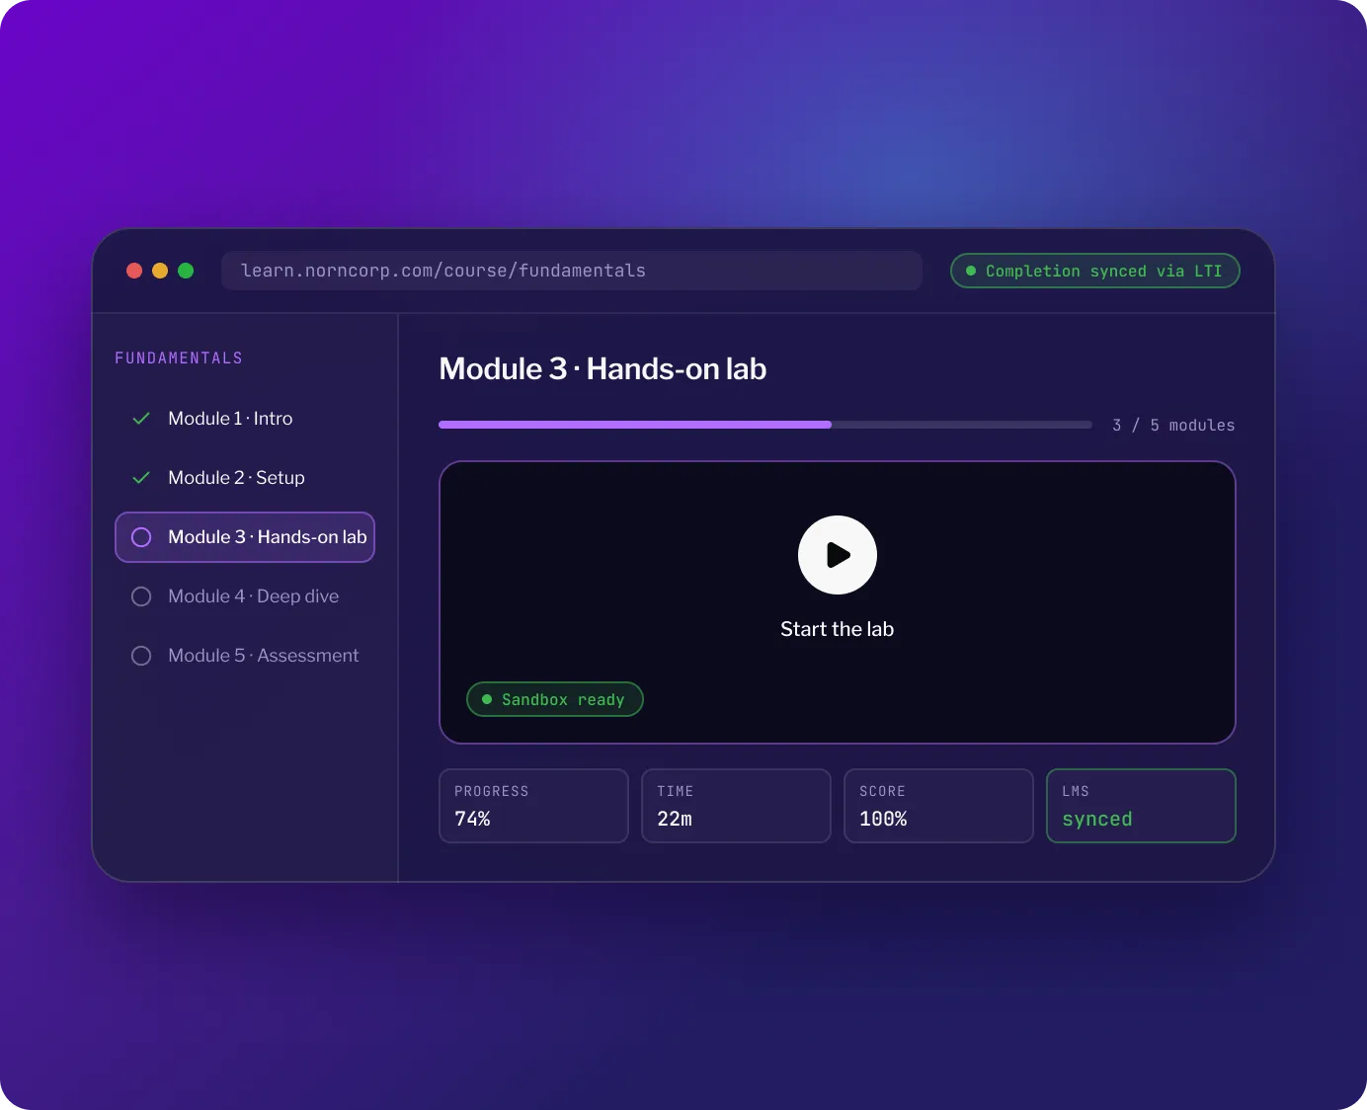Maximize the window with the green traffic-light dot
The width and height of the screenshot is (1367, 1110).
pyautogui.click(x=186, y=271)
